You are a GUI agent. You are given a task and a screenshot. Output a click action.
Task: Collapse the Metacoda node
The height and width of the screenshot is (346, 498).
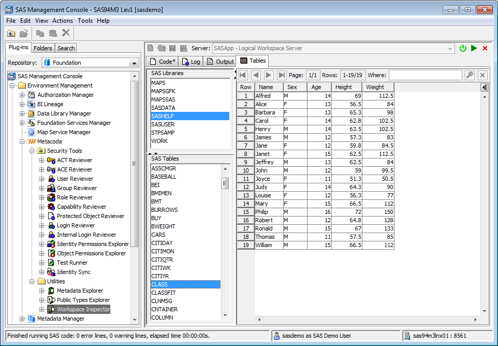click(x=22, y=141)
